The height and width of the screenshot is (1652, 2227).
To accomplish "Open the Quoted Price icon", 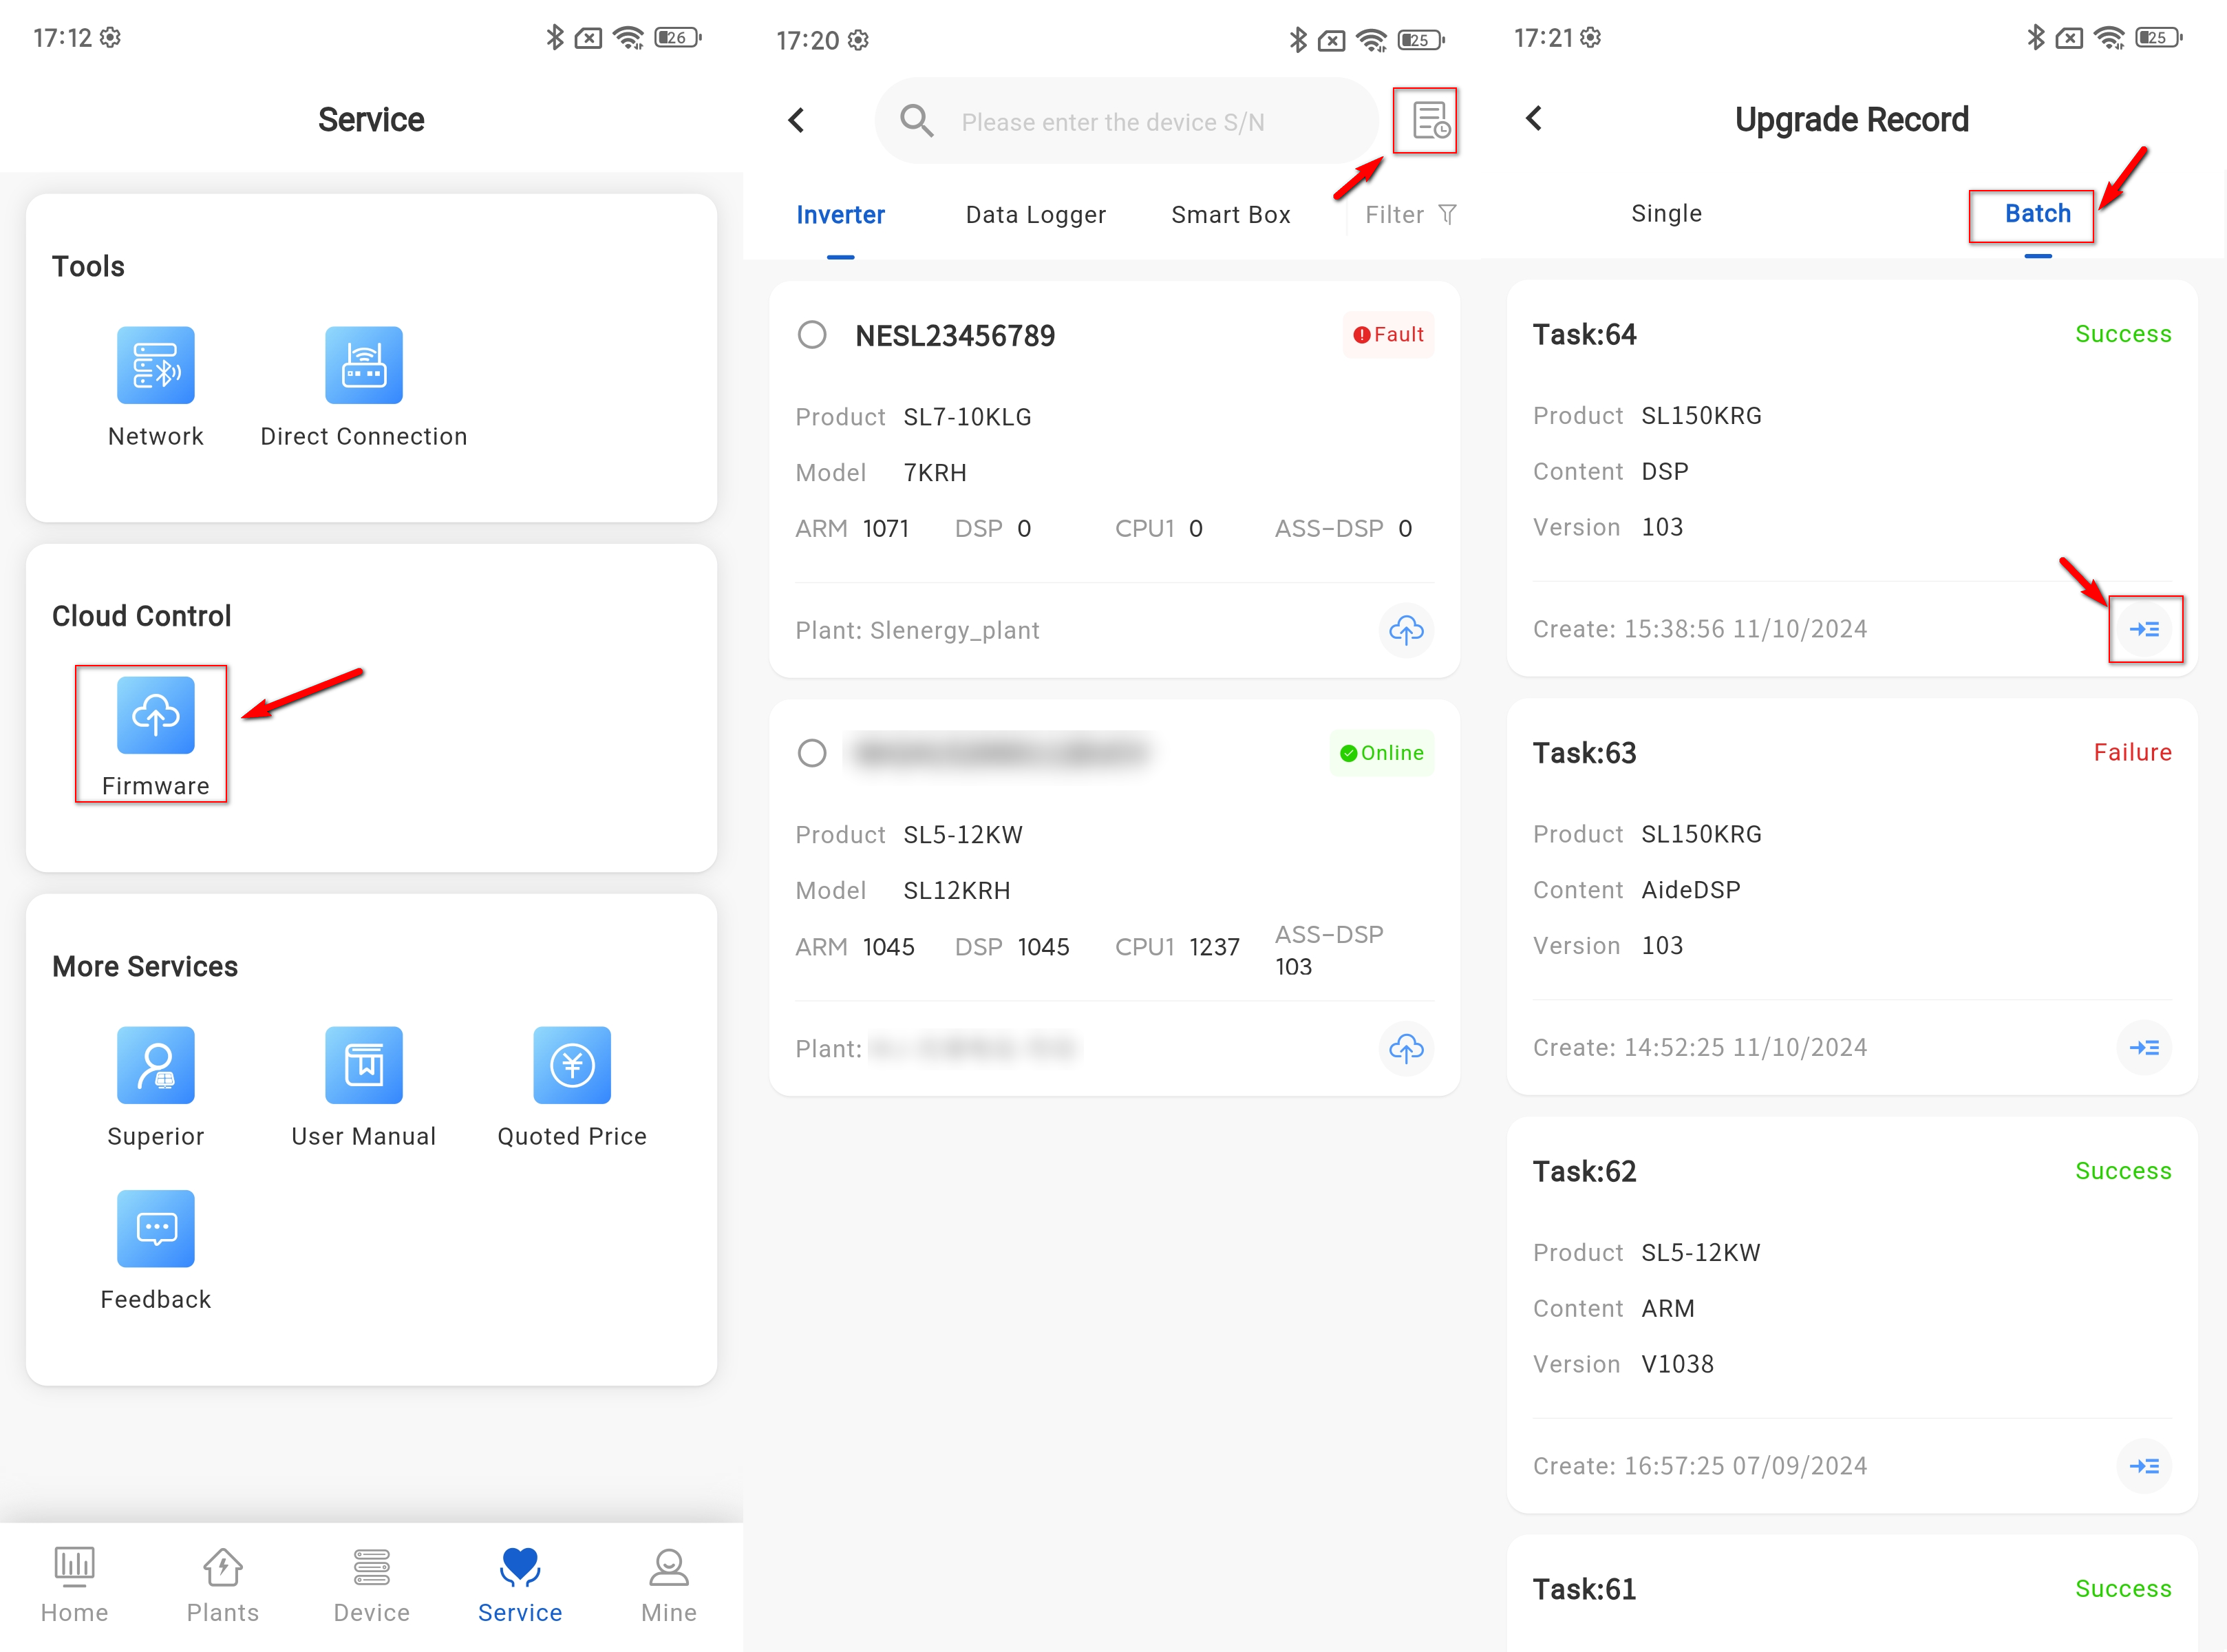I will (572, 1065).
